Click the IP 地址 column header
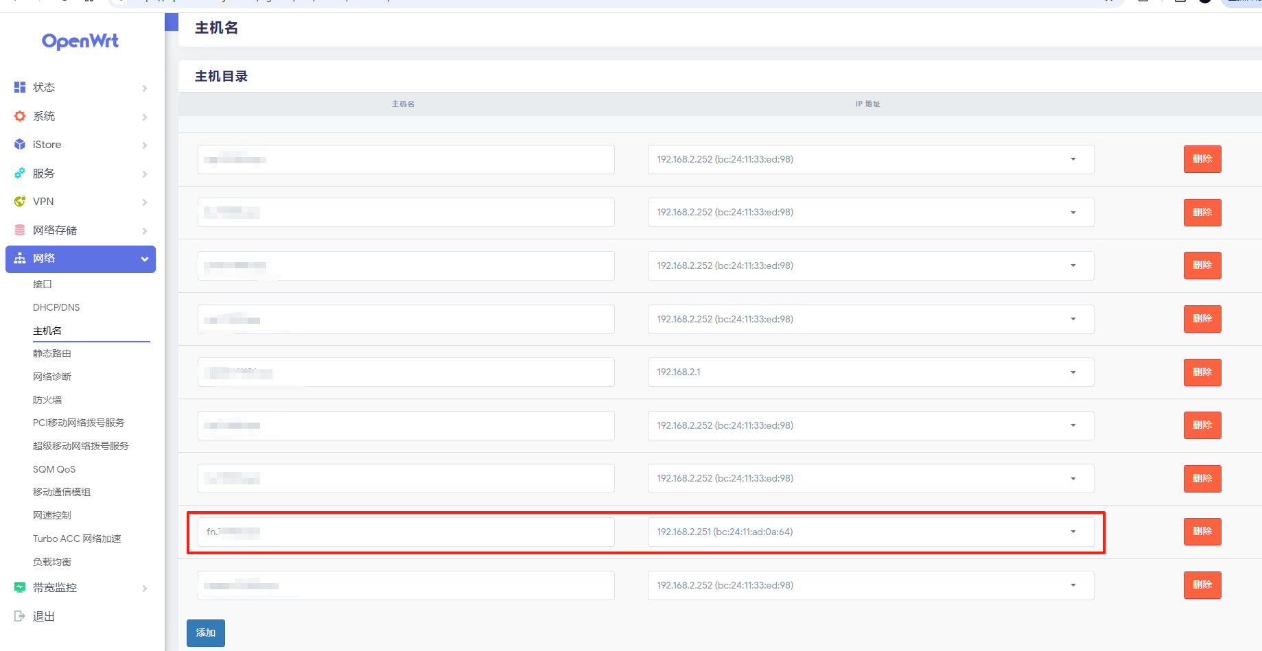Image resolution: width=1262 pixels, height=651 pixels. pyautogui.click(x=867, y=104)
